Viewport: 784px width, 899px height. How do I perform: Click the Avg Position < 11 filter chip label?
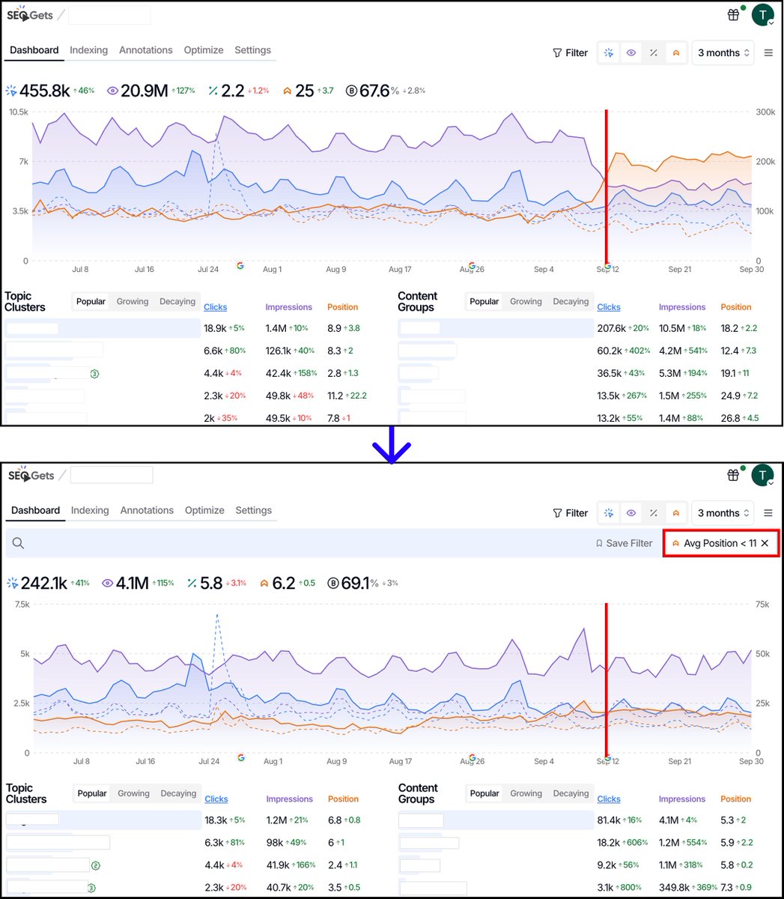pyautogui.click(x=720, y=543)
